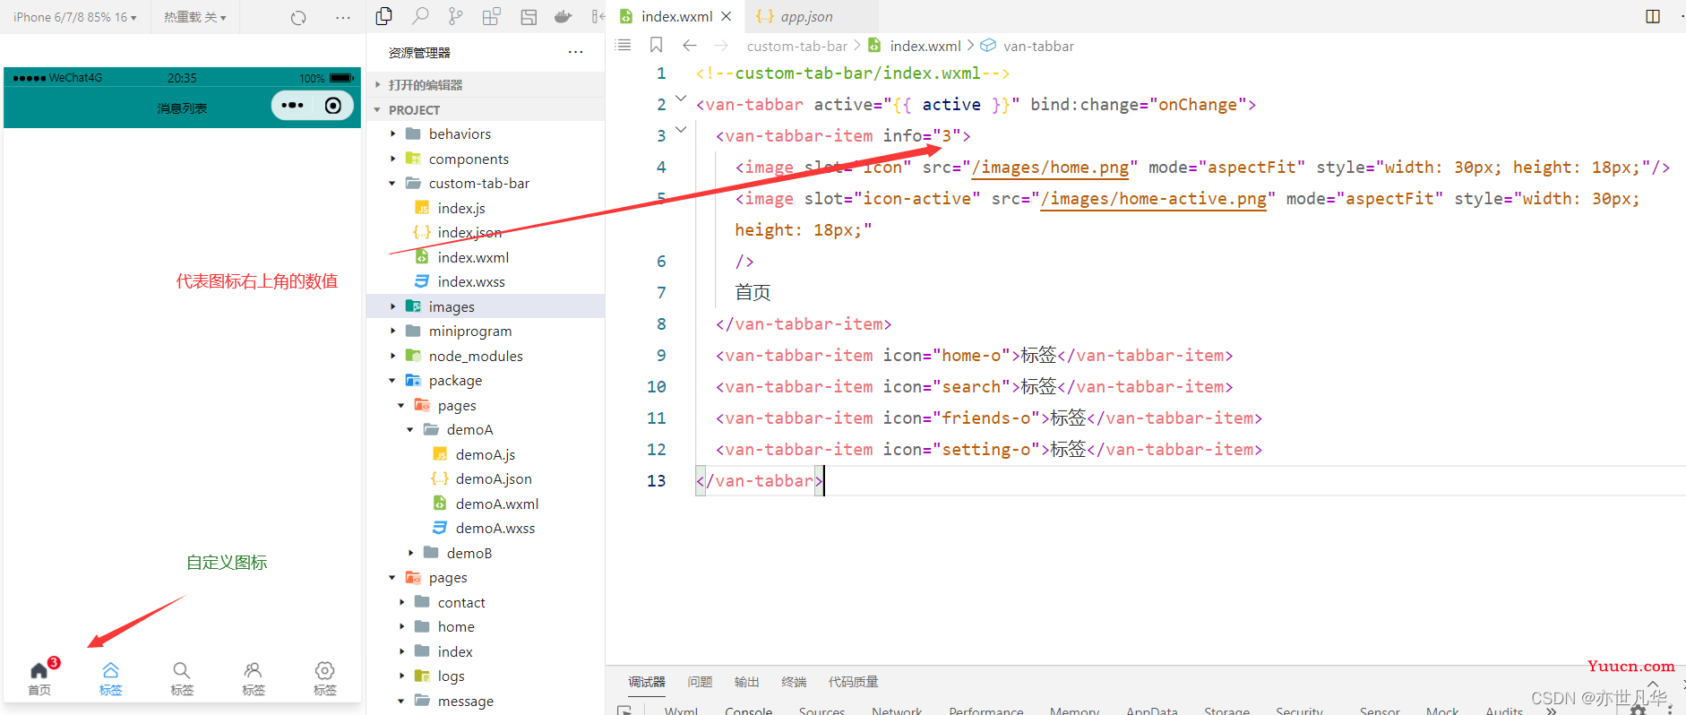Switch to the 问题 panel tab
This screenshot has height=715, width=1686.
coord(700,682)
